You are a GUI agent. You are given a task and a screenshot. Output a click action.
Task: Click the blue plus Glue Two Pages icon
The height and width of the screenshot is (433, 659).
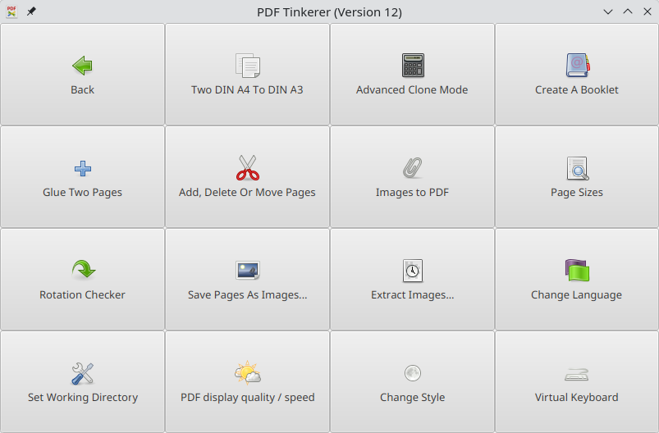(x=83, y=168)
